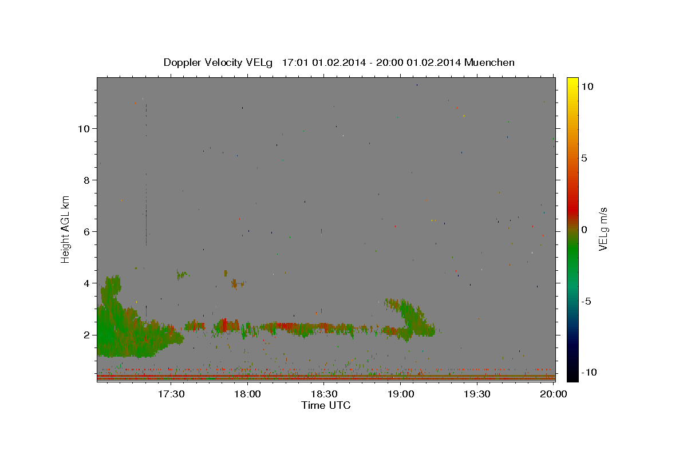Click the colorbar tick label 5

pyautogui.click(x=584, y=158)
